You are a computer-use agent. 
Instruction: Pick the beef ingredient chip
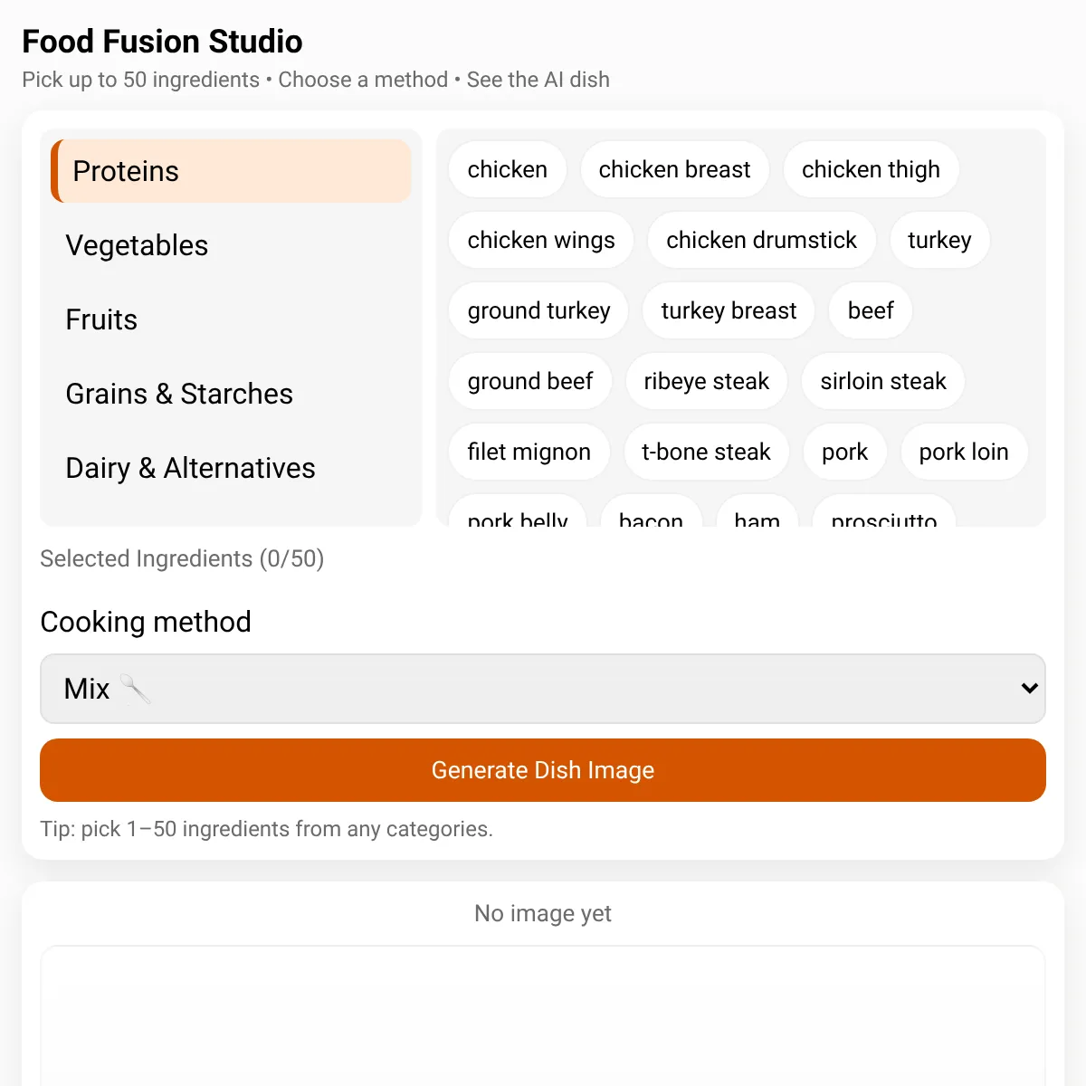[x=871, y=310]
